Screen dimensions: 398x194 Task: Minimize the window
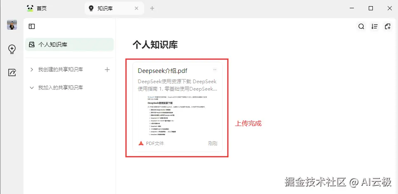[352, 8]
